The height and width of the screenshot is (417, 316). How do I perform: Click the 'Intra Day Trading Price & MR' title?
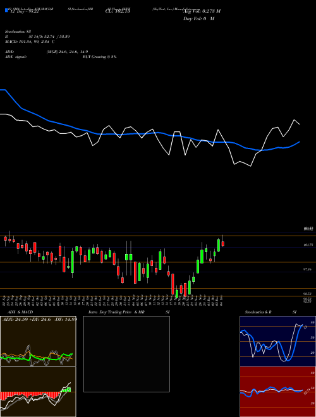click(116, 312)
